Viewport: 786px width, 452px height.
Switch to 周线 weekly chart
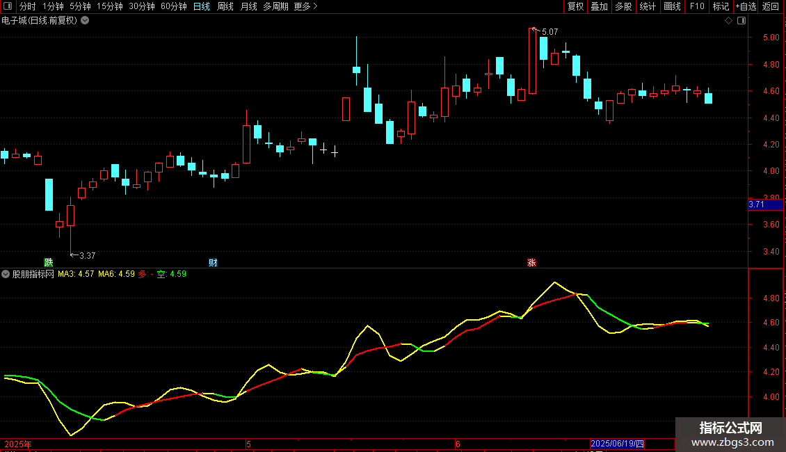tap(225, 6)
